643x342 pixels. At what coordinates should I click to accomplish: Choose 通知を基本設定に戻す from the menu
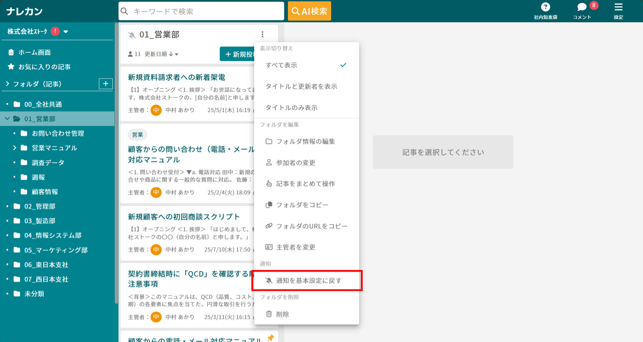coord(308,280)
